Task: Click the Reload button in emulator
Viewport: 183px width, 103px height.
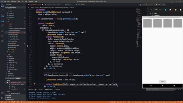Action: tap(162, 82)
